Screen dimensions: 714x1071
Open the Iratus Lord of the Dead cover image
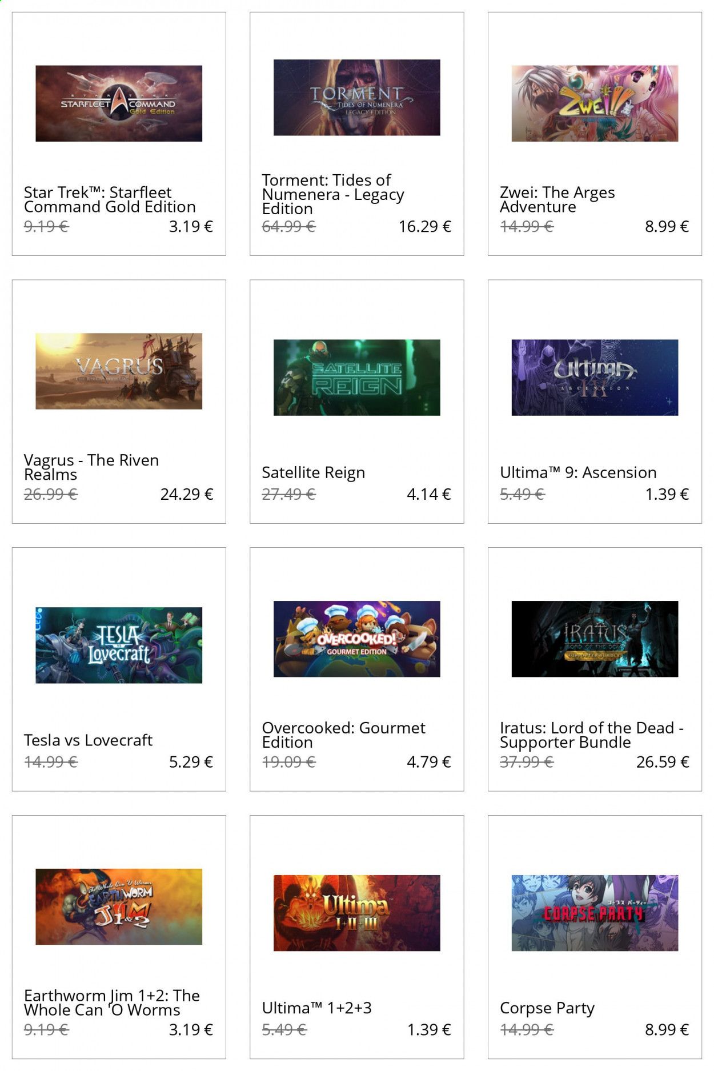click(x=595, y=639)
